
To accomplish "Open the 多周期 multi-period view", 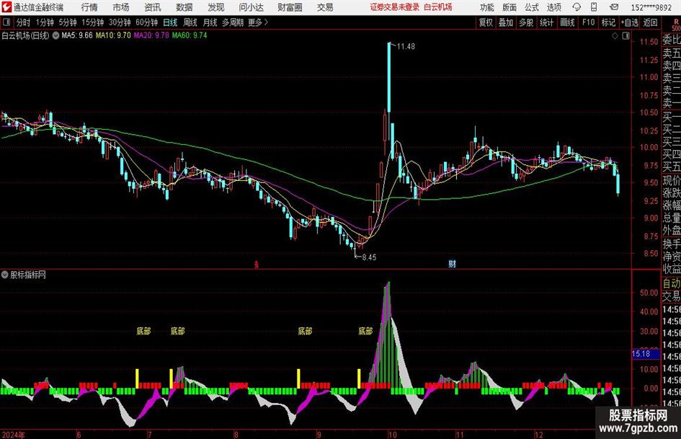I will coord(232,22).
